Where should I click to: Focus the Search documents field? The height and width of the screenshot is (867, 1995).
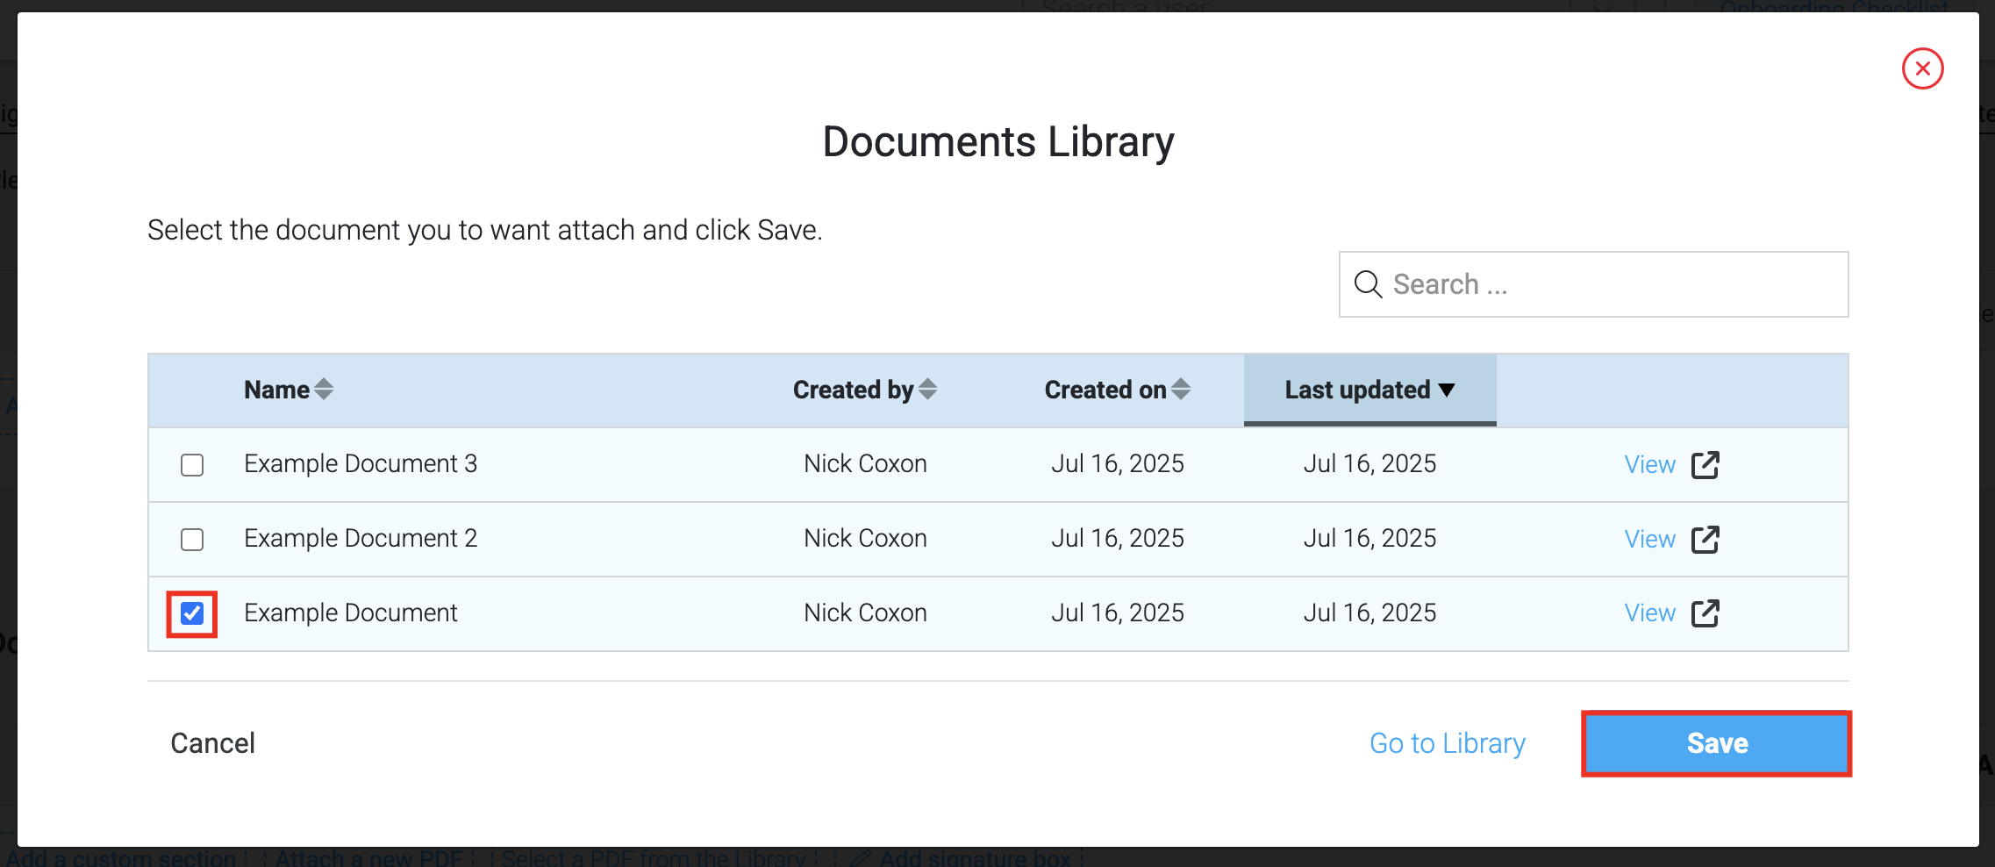pyautogui.click(x=1593, y=284)
